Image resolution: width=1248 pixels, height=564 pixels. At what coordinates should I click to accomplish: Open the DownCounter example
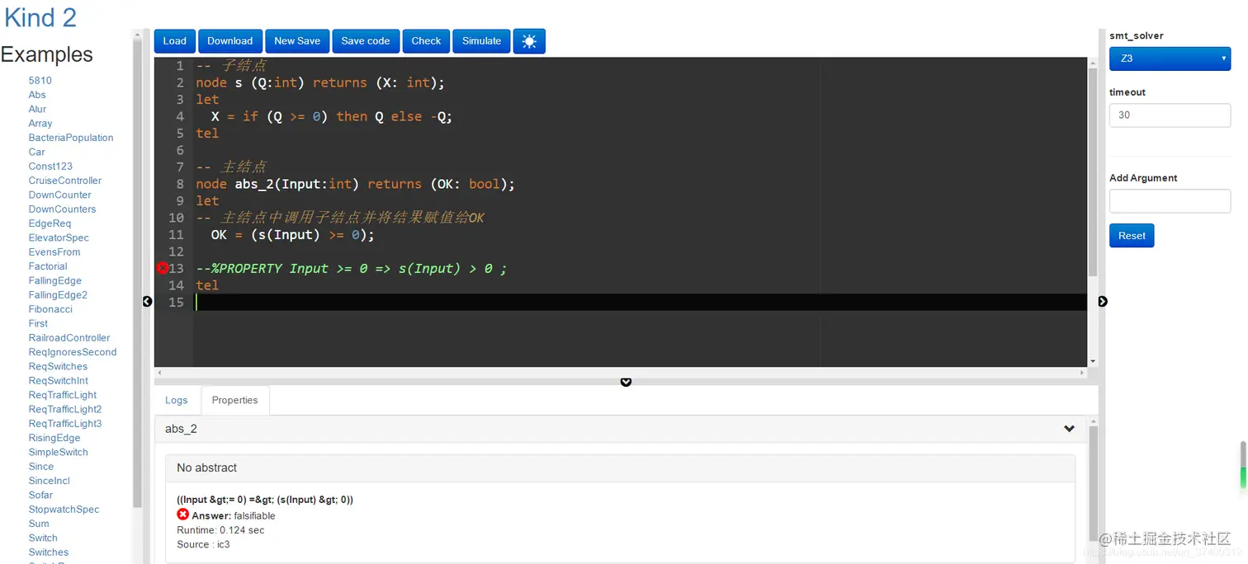60,195
